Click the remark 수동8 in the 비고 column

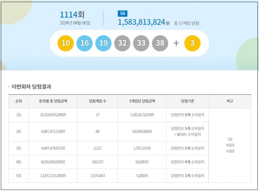pyautogui.click(x=230, y=151)
